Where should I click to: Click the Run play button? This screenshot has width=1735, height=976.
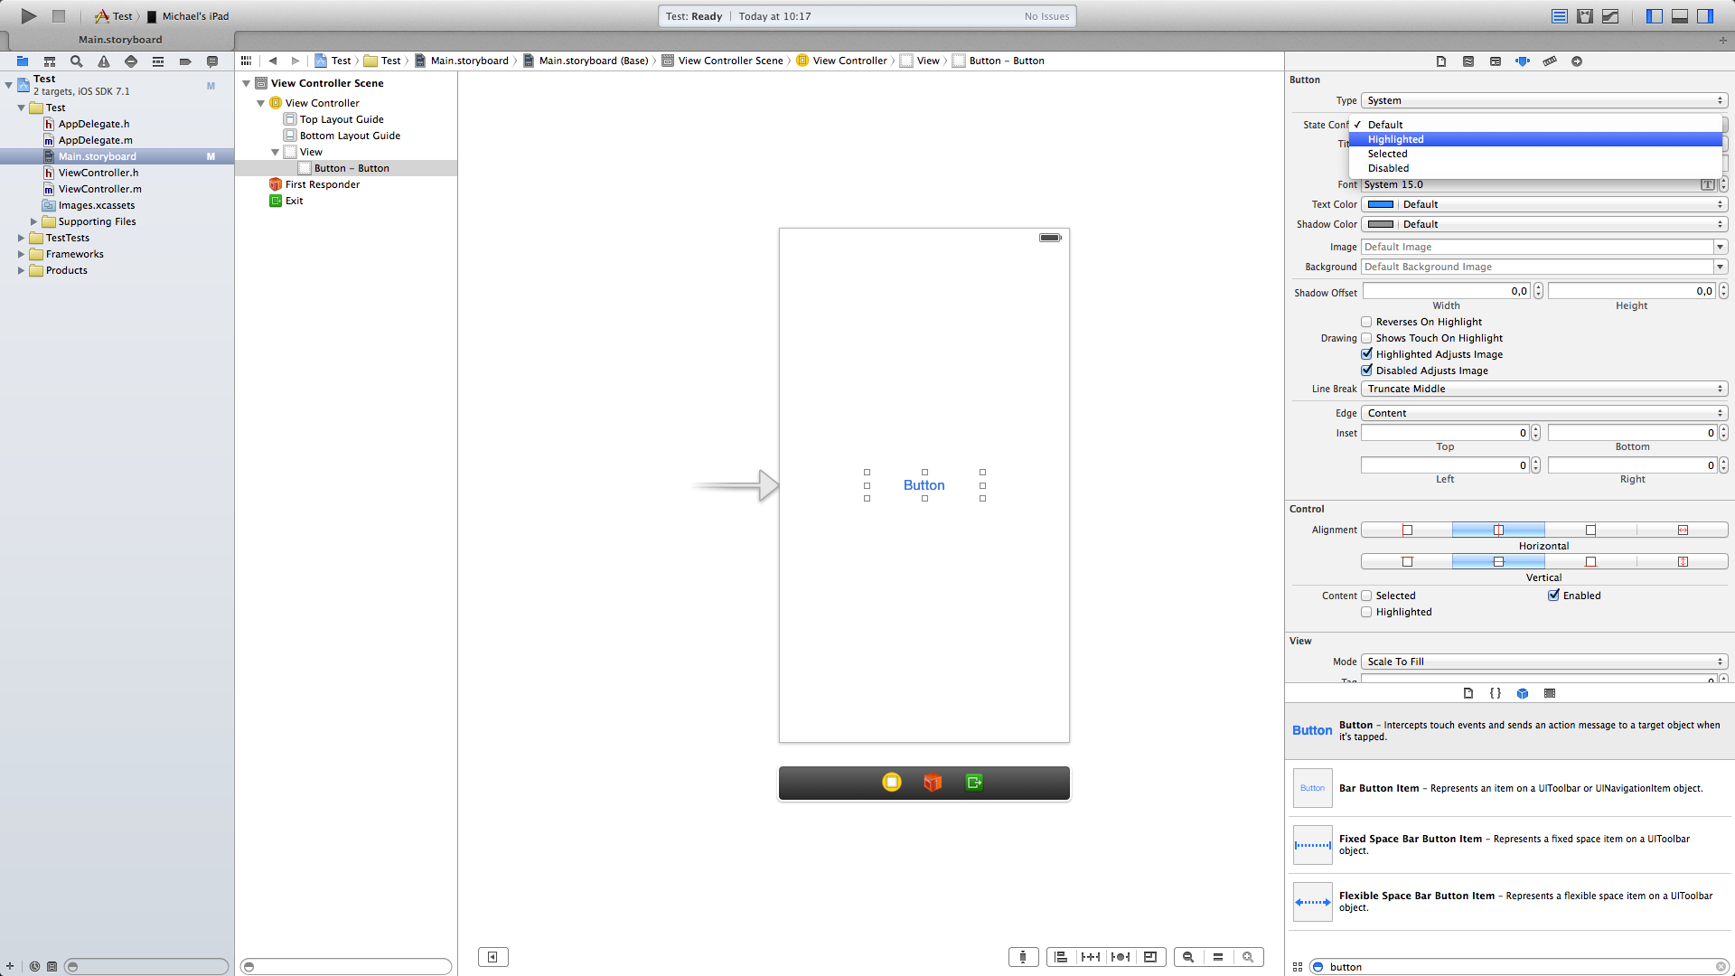coord(28,15)
